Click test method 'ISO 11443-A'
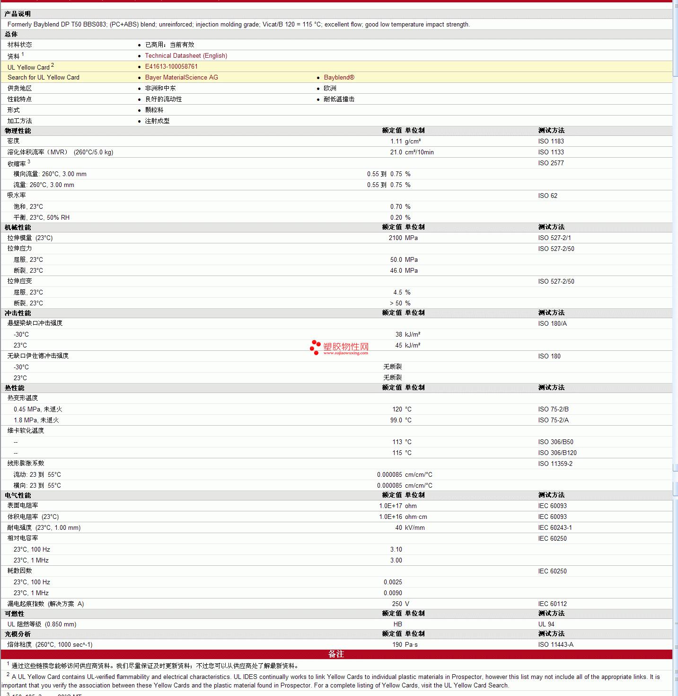678x696 pixels. pos(555,645)
